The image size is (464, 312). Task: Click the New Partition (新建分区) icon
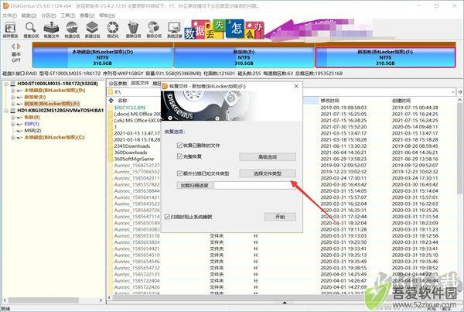point(92,29)
